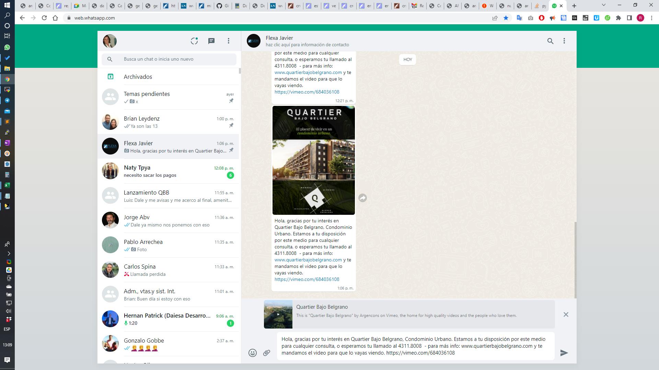The height and width of the screenshot is (370, 659).
Task: Click into the message compose box
Action: 416,346
